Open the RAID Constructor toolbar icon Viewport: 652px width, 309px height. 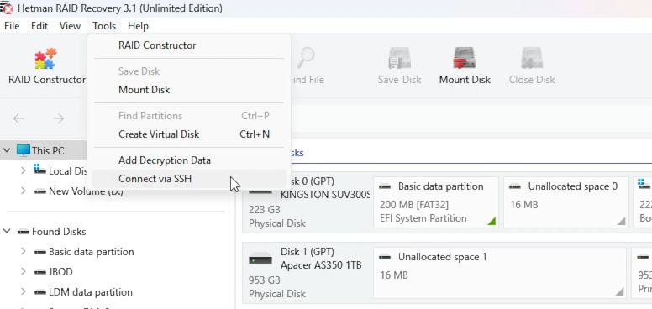click(x=45, y=58)
